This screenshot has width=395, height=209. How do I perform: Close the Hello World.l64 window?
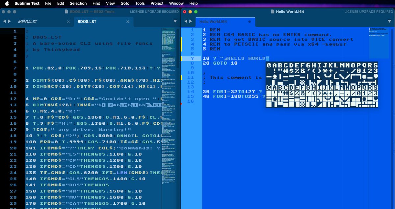coord(185,11)
